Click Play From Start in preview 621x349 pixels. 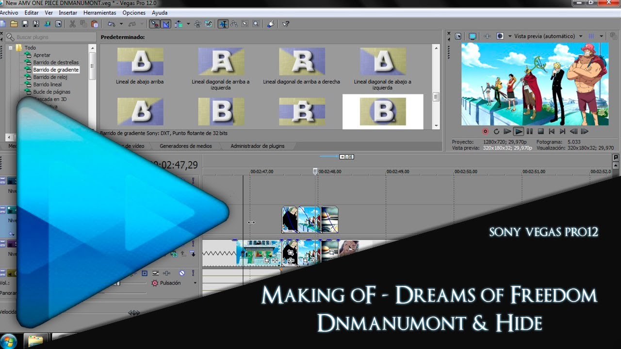pos(507,131)
